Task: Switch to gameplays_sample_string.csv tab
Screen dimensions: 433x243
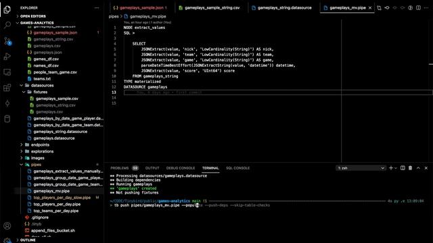Action: pos(212,8)
